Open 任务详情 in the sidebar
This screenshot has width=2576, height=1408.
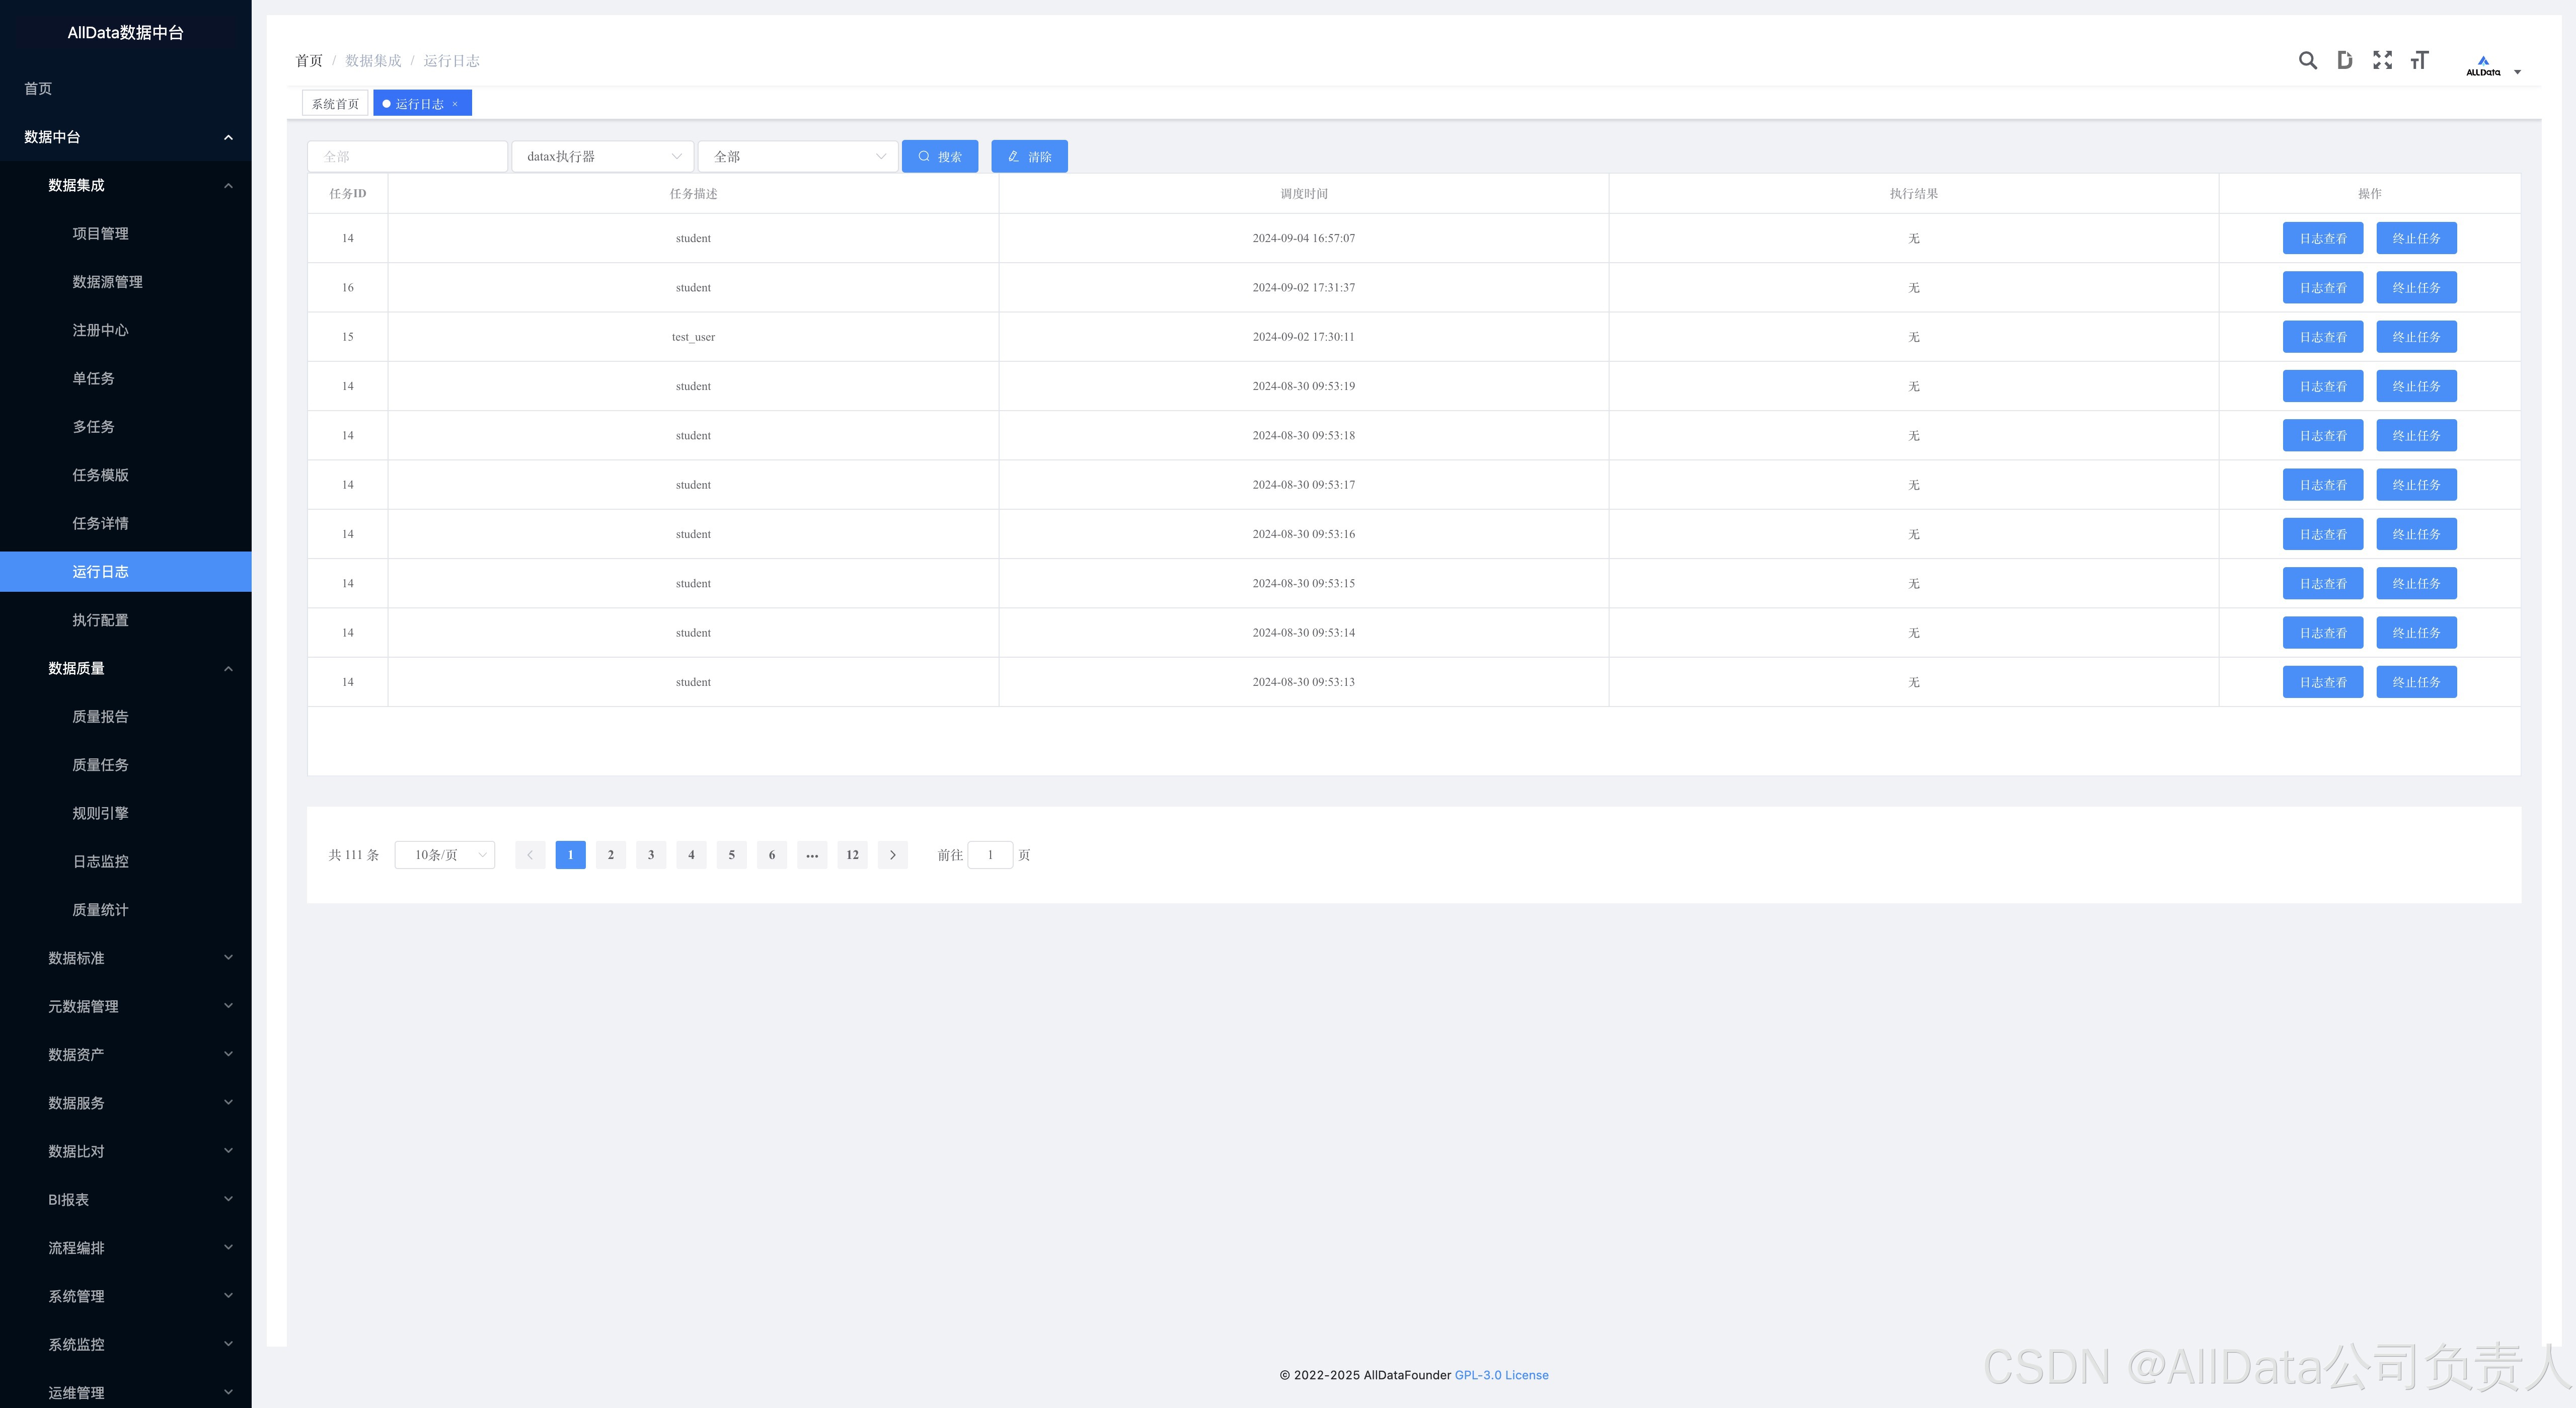[x=100, y=523]
